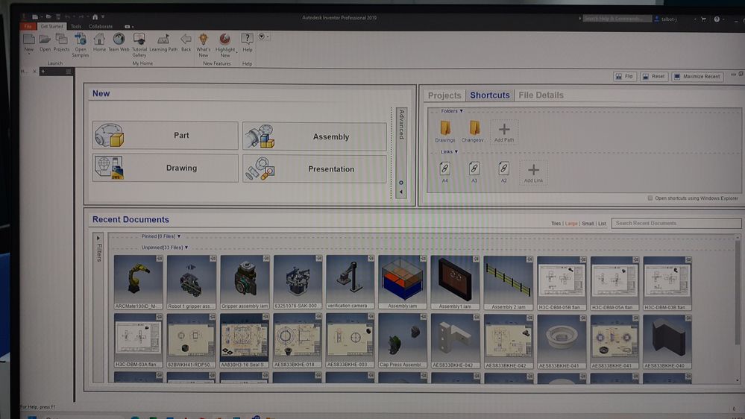Click the Search Recent Documents field

[x=676, y=223]
